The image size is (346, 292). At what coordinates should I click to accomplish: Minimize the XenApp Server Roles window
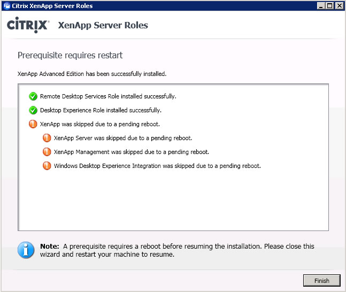click(321, 6)
